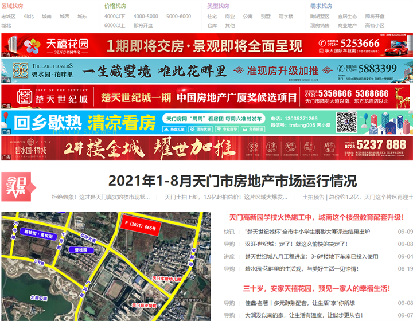Click the 楚天世纪城 red seal logo
413x321 pixels.
[x=25, y=97]
